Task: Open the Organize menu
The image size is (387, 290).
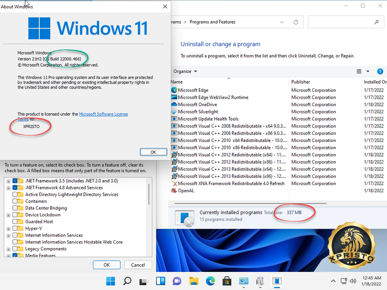Action: [x=185, y=71]
